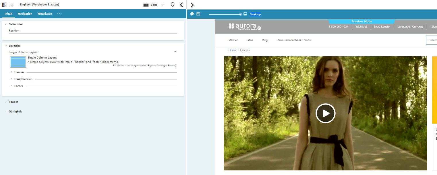Click the version compare icon at top left
Image resolution: width=437 pixels, height=175 pixels.
click(4, 5)
